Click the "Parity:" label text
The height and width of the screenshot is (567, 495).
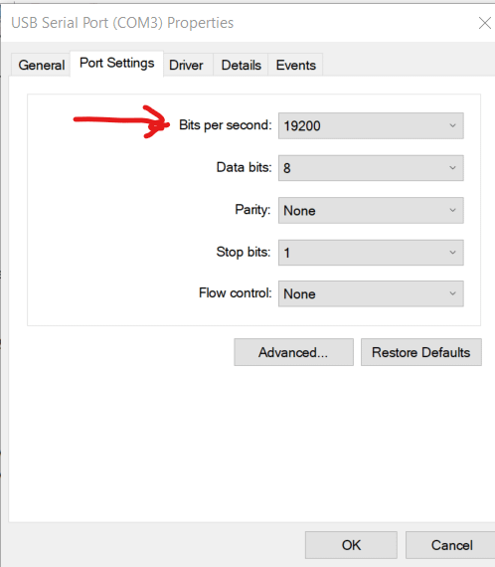coord(252,210)
